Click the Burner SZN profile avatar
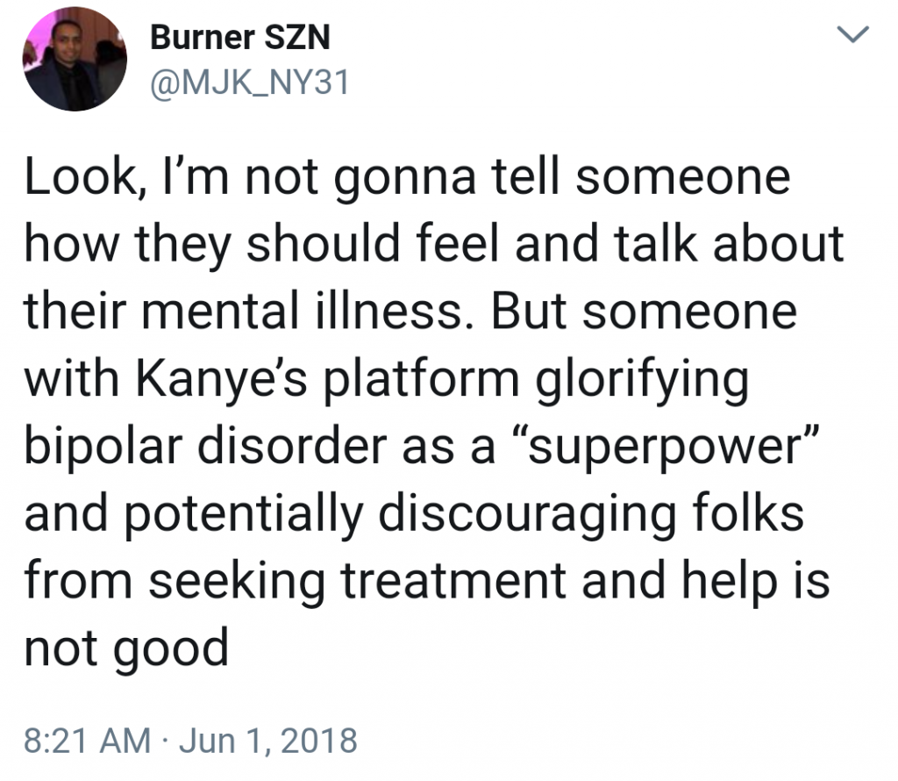 coord(75,59)
